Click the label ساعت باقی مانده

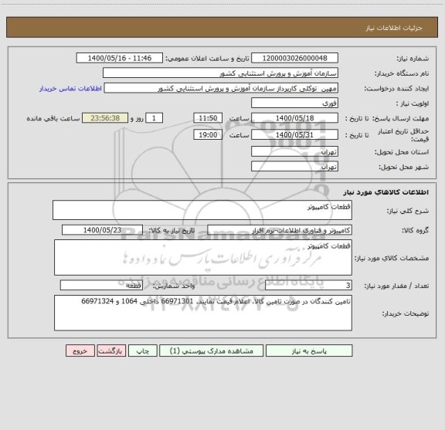tap(53, 118)
